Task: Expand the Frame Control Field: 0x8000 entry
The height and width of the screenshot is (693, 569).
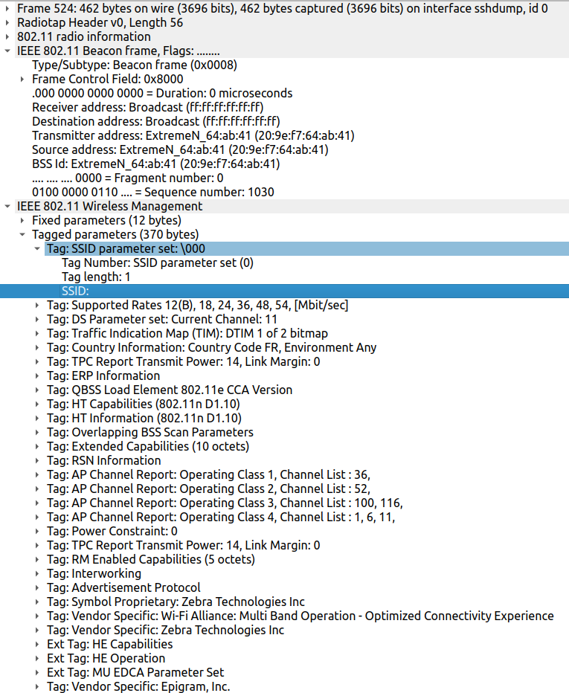Action: 22,79
